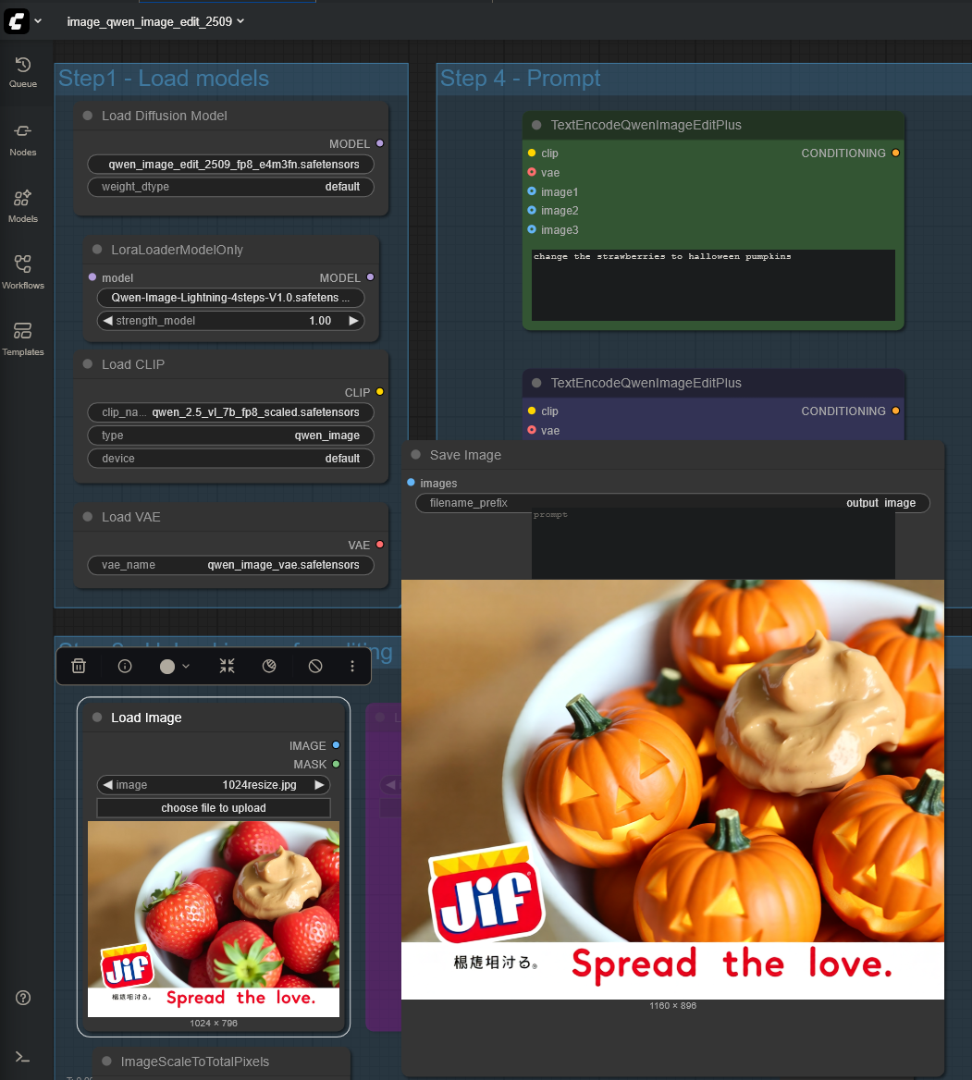Click choose file to upload button

pyautogui.click(x=214, y=808)
